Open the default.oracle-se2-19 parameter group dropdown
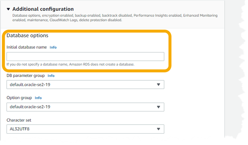 coord(85,85)
